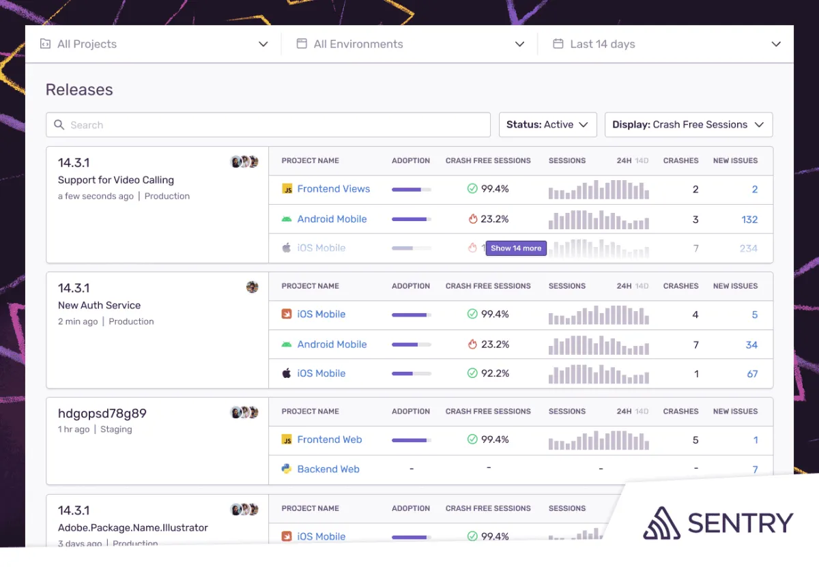The image size is (819, 567).
Task: Open the All Environments filter dropdown
Action: tap(410, 44)
